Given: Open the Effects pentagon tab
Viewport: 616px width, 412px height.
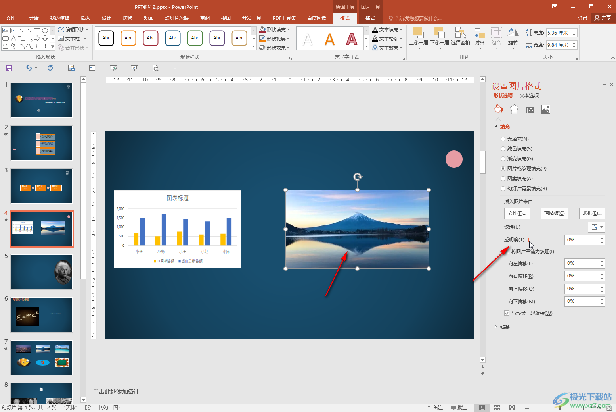Looking at the screenshot, I should click(514, 109).
